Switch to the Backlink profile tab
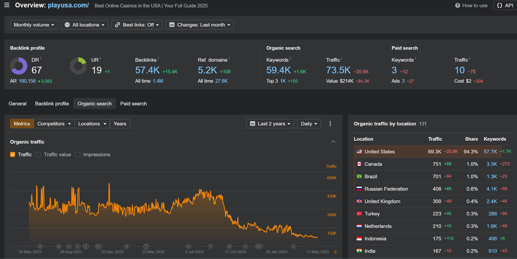The image size is (517, 259). point(52,104)
